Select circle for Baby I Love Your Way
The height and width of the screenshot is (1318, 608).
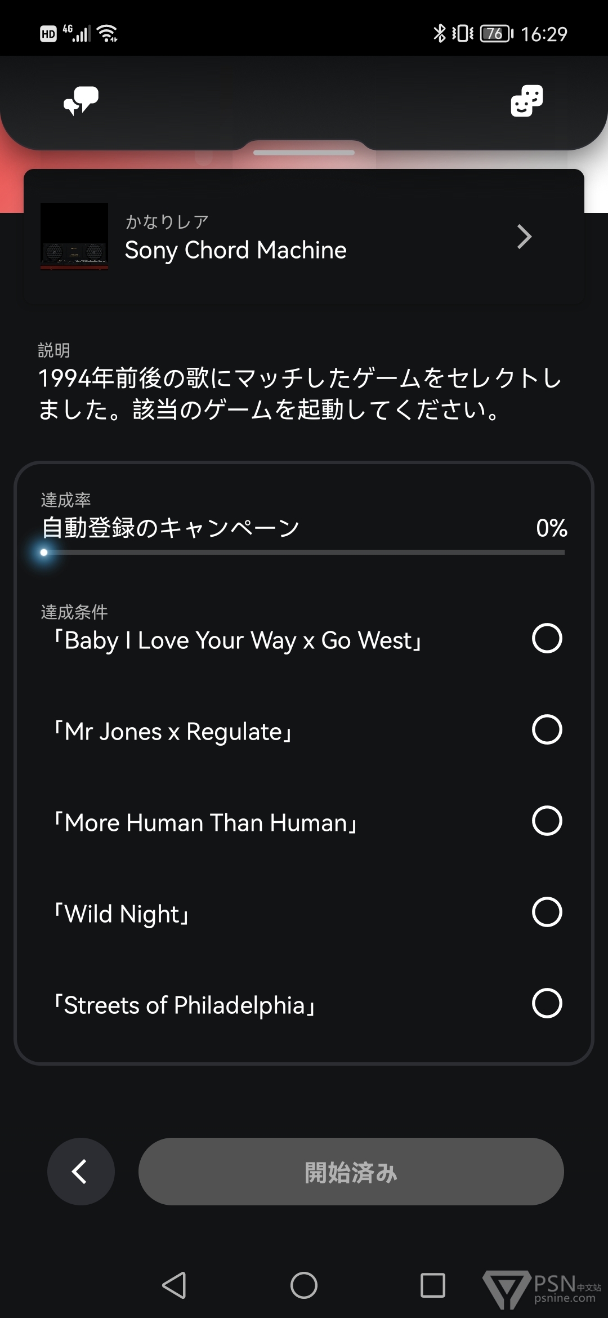(547, 639)
